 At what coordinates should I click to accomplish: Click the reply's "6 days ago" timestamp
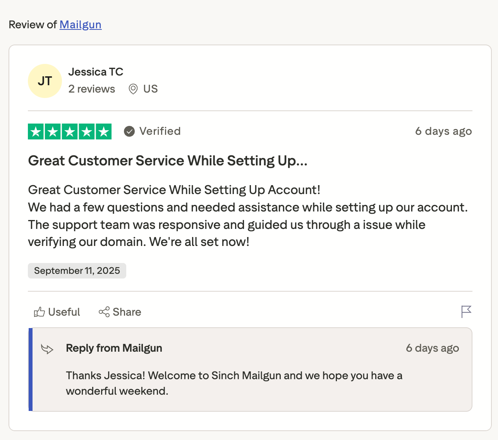point(432,348)
